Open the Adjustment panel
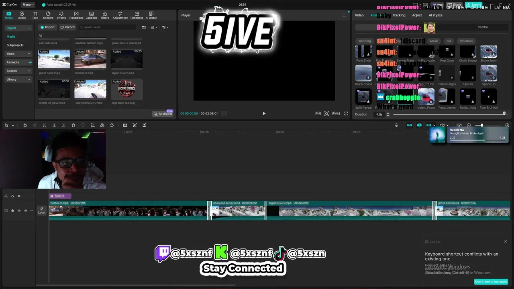514x289 pixels. point(120,15)
